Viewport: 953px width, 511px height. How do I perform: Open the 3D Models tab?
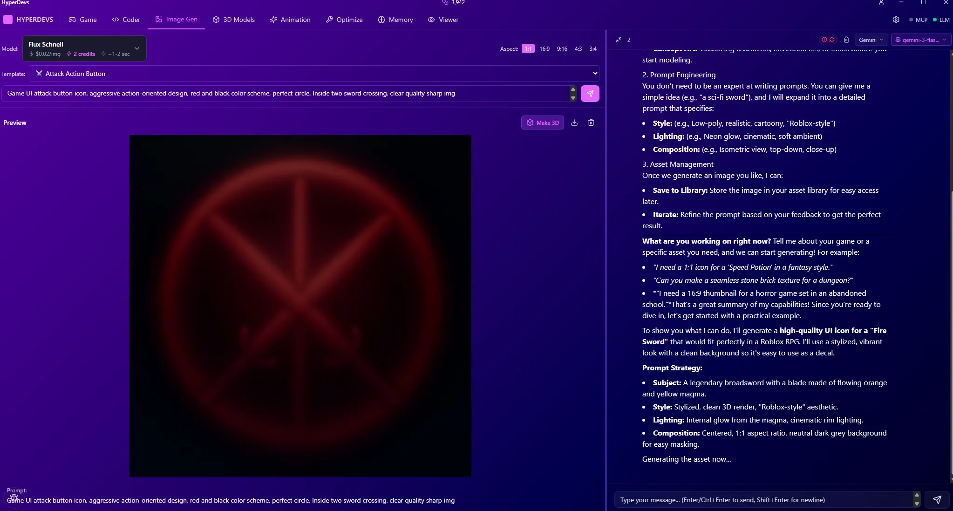tap(233, 20)
